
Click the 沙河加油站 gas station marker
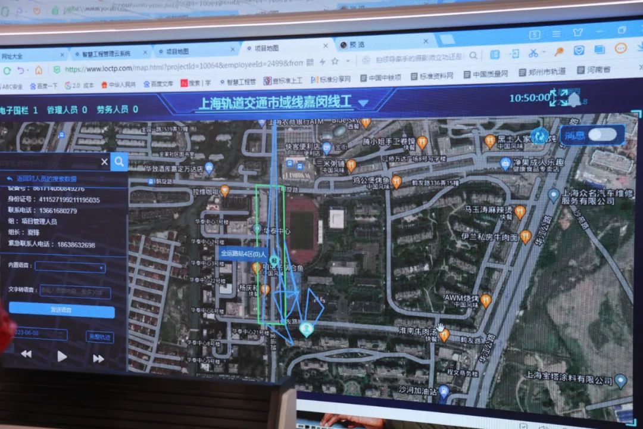[x=444, y=390]
